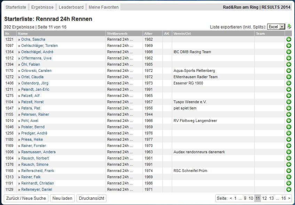Image resolution: width=295 pixels, height=205 pixels.
Task: Add Peters, Piet to favorites
Action: click(x=288, y=108)
